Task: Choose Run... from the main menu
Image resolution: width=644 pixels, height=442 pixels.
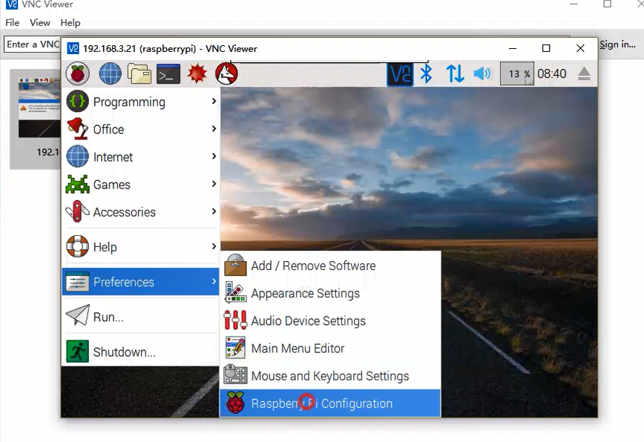Action: (x=140, y=317)
